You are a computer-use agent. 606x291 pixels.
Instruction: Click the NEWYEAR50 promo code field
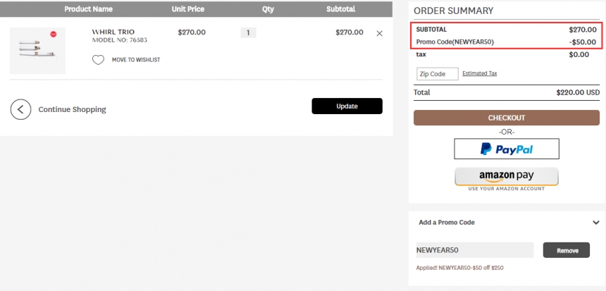pos(475,250)
